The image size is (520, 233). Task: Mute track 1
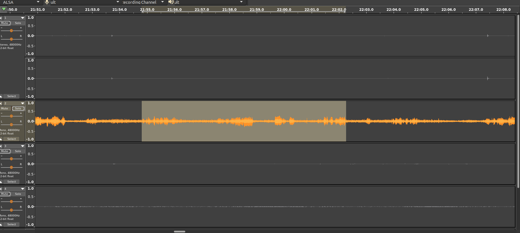click(5, 23)
